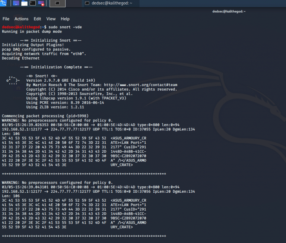Screen dimensions: 286x243
Task: Open the file manager from the panel
Action: click(x=24, y=3)
